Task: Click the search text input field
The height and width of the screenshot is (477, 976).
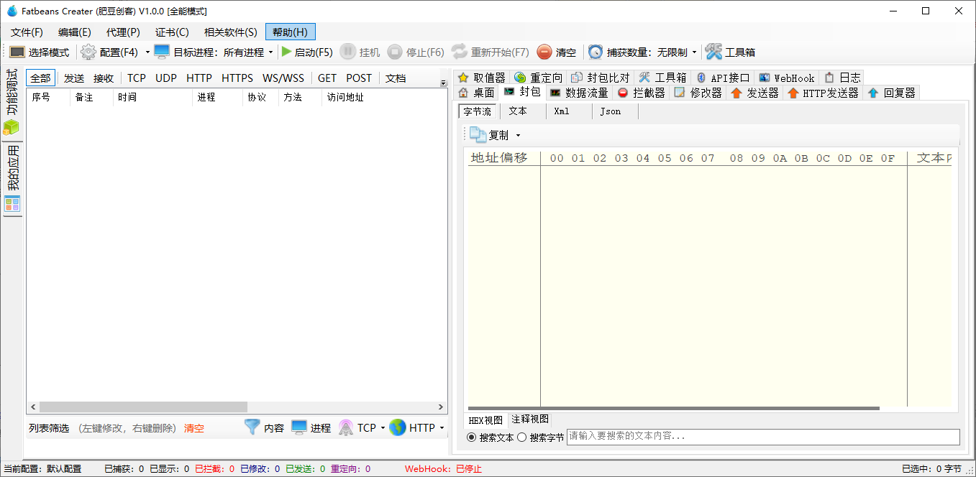Action: tap(762, 436)
